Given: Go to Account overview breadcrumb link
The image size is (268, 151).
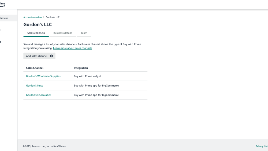Looking at the screenshot, I should pos(33,17).
